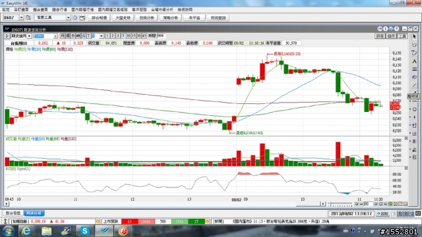Expand the custom minute value dropdown
Viewport: 422px width, 237px height.
101,36
